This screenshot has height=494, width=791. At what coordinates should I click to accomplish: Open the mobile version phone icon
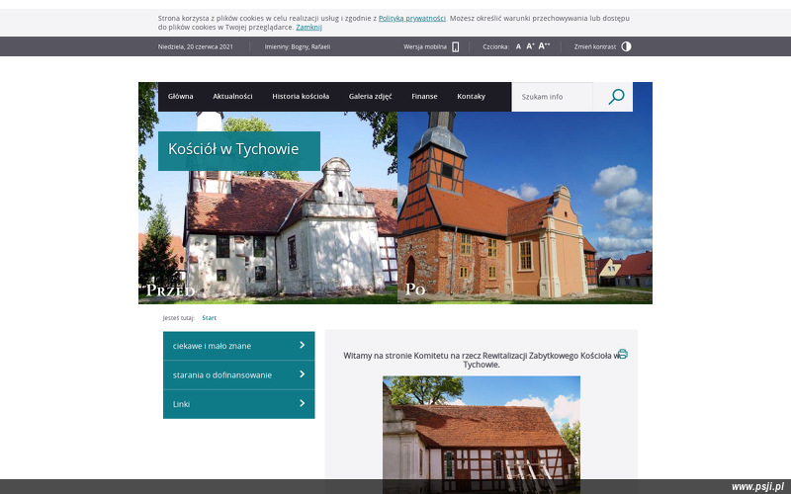456,46
